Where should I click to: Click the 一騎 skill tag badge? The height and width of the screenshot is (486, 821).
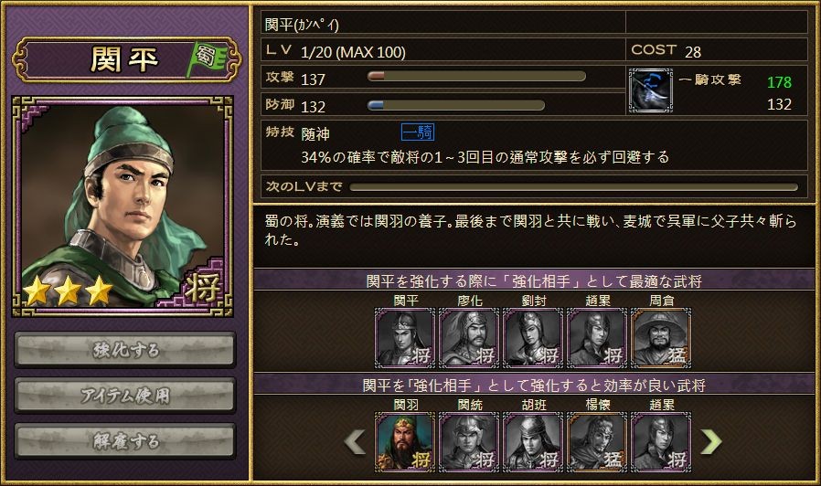coord(418,132)
